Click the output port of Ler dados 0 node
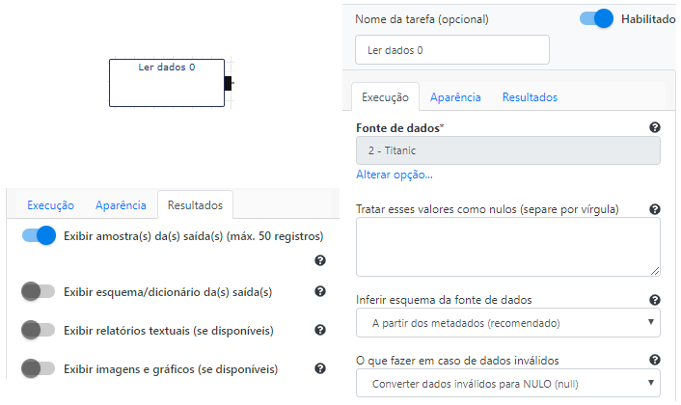This screenshot has height=405, width=681. 228,83
